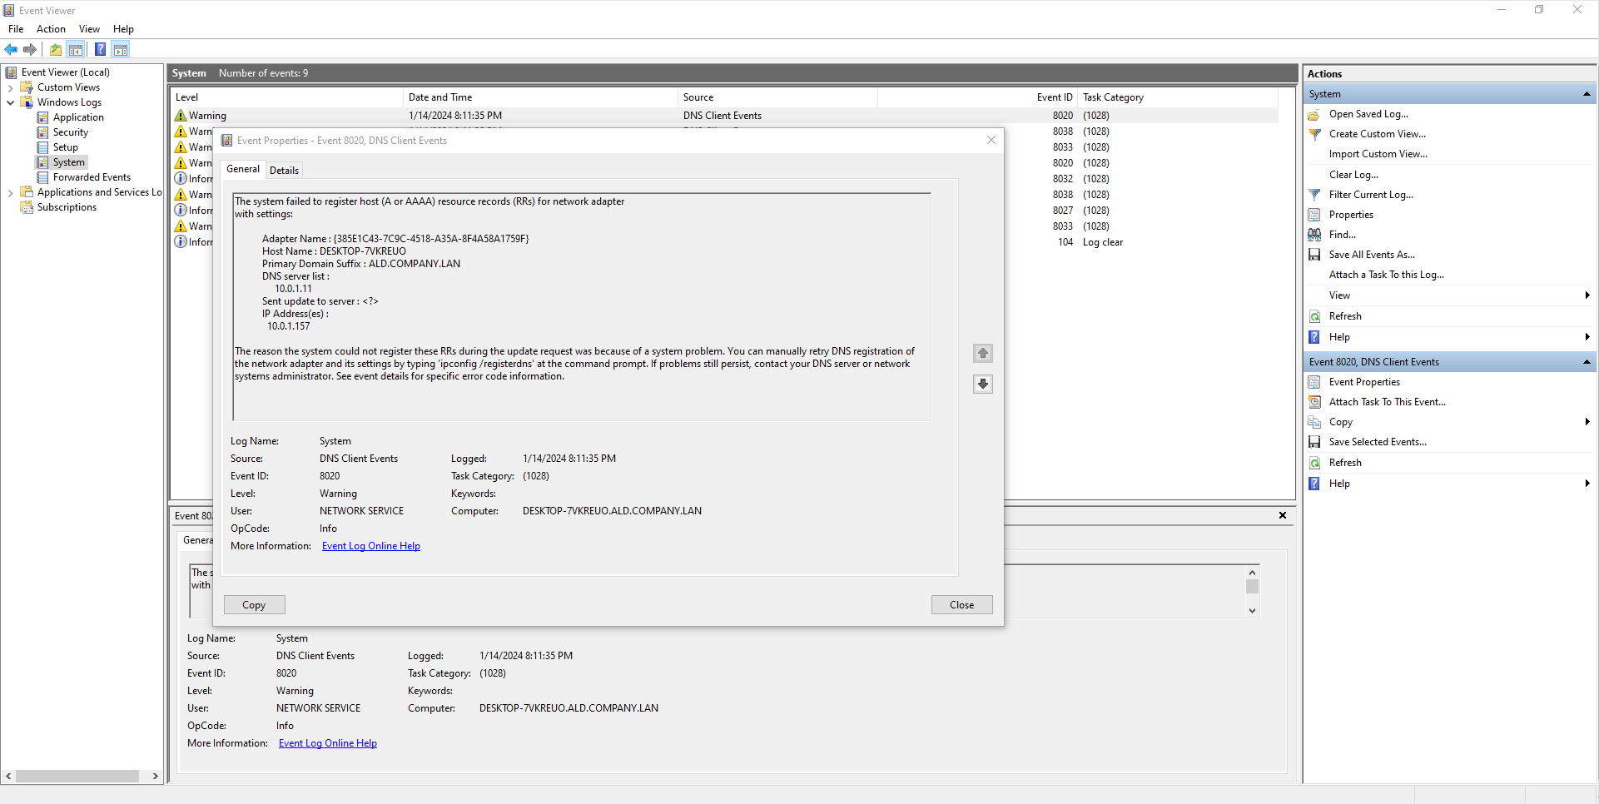
Task: Click next event down arrow in dialog
Action: coord(983,384)
